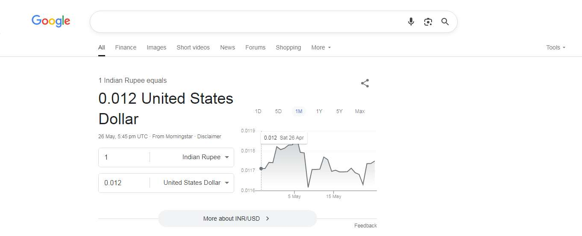Viewport: 582px width, 236px height.
Task: Open Search by image camera icon
Action: tap(428, 22)
